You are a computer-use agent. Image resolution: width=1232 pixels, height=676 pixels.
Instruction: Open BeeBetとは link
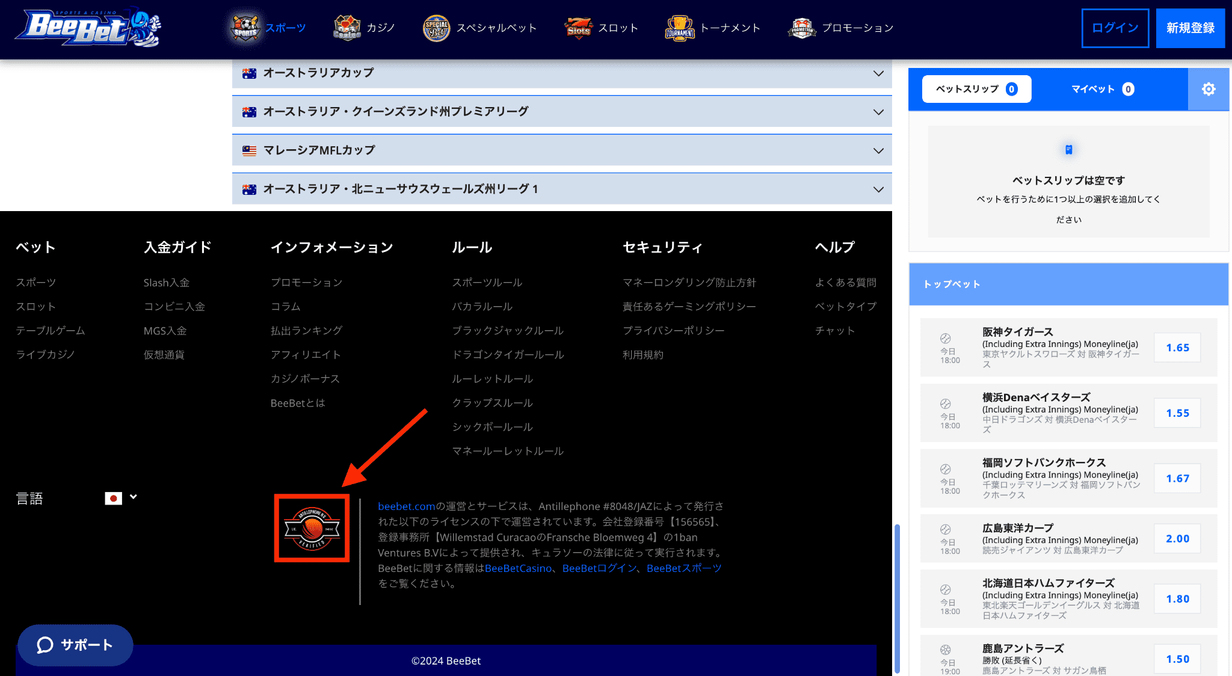pyautogui.click(x=298, y=403)
